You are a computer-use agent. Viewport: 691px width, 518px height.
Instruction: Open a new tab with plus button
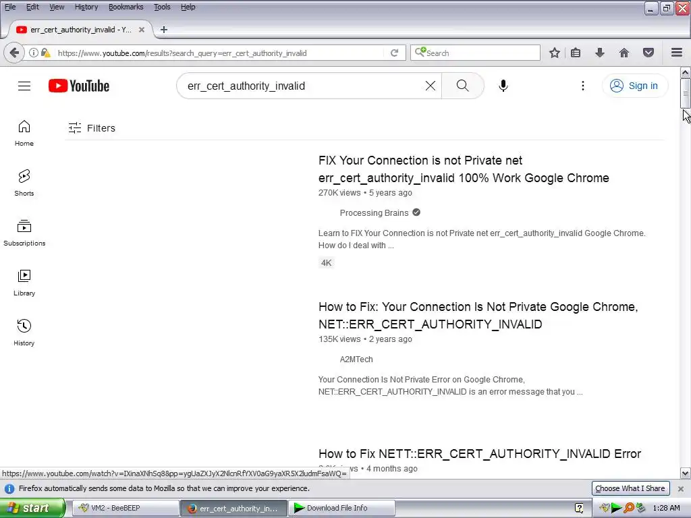[163, 30]
